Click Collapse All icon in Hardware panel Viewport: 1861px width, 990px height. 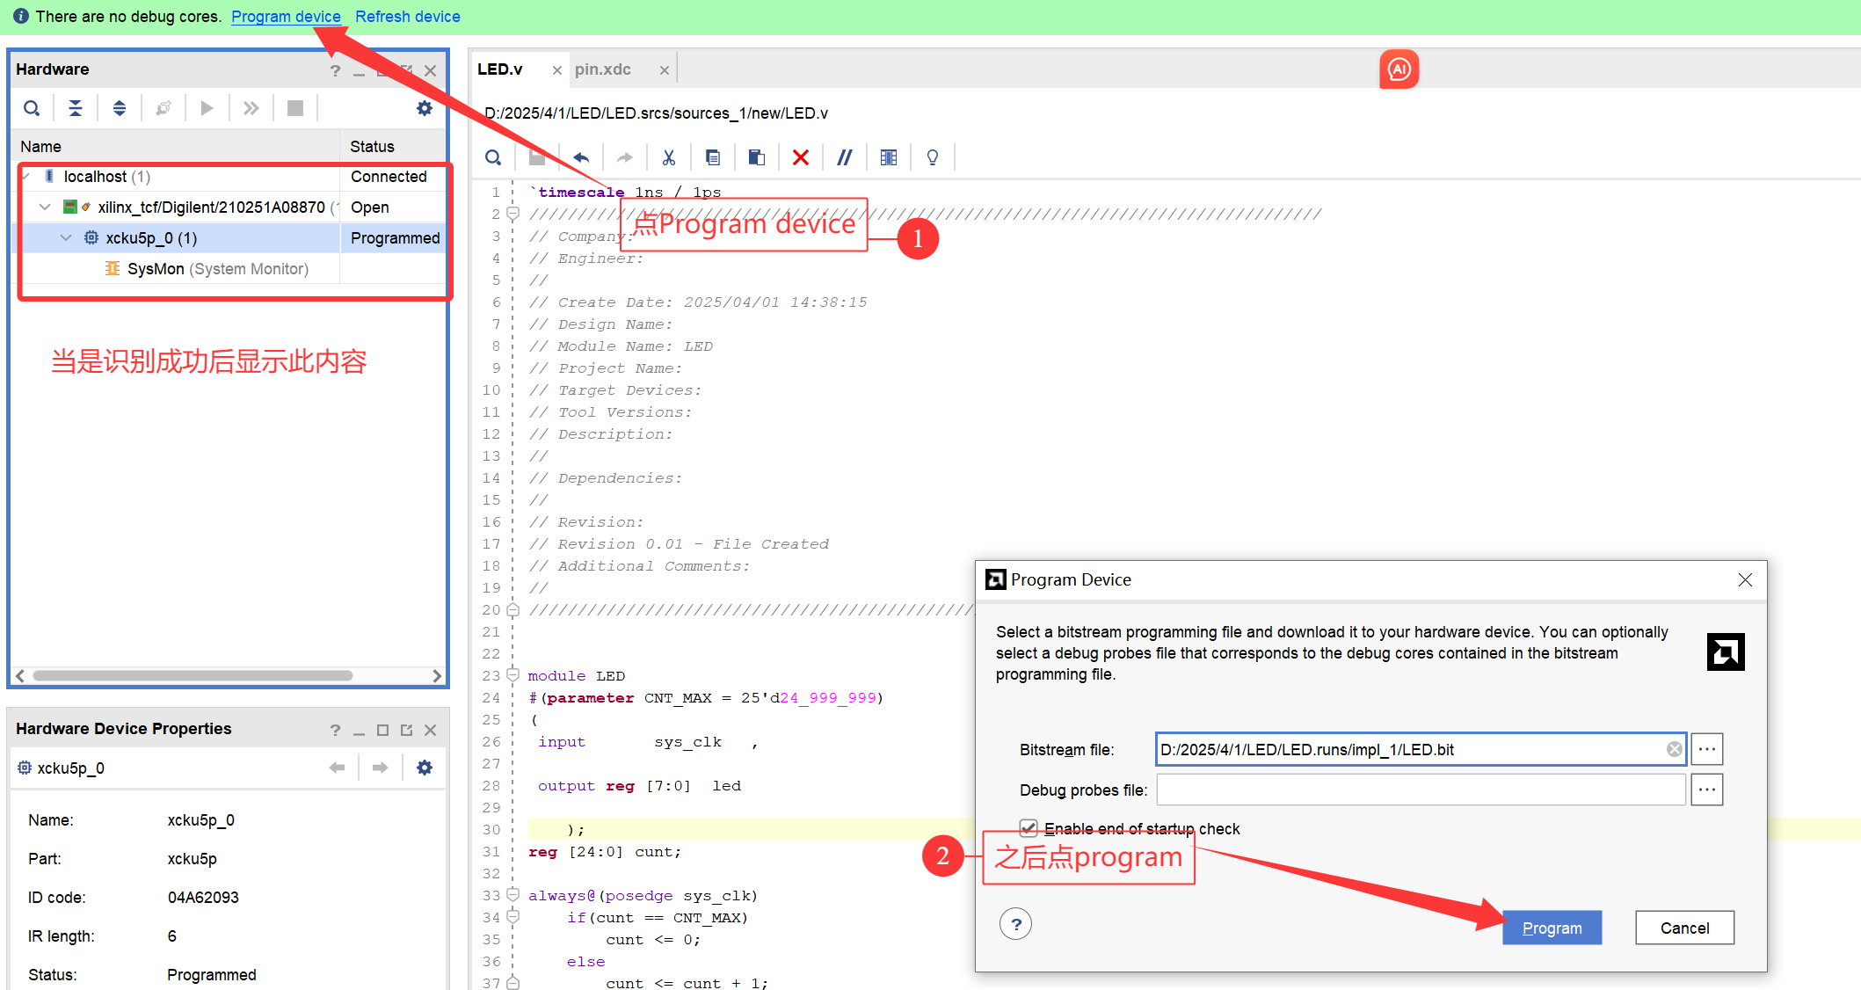coord(76,108)
